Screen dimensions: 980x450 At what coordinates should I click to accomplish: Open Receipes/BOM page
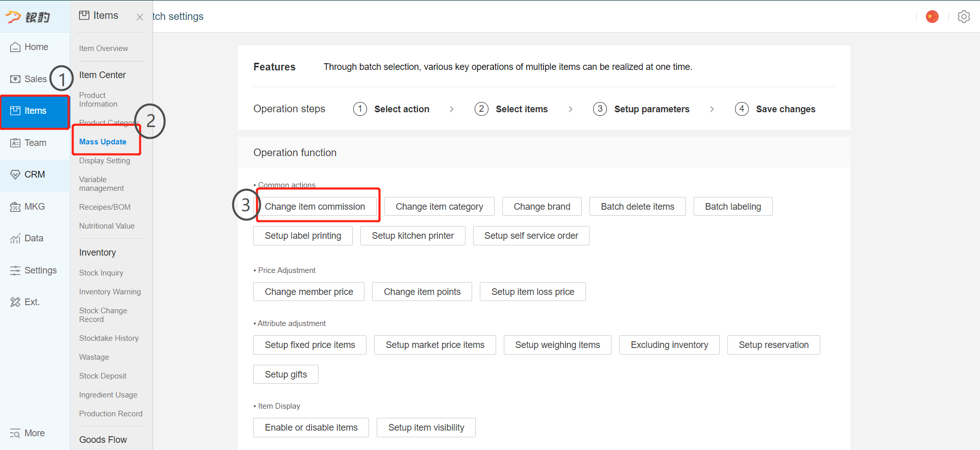105,207
